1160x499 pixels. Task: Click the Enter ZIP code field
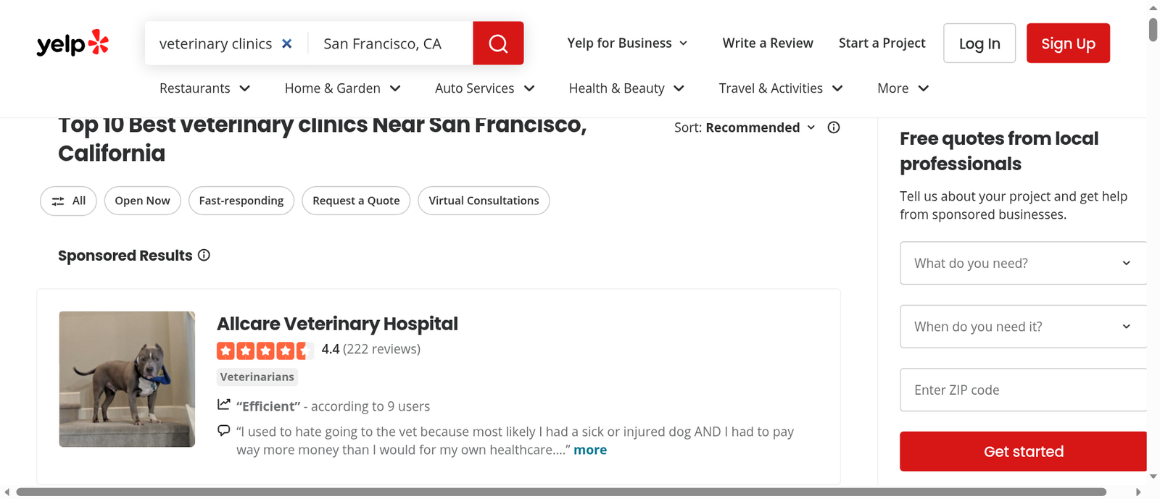click(1023, 390)
